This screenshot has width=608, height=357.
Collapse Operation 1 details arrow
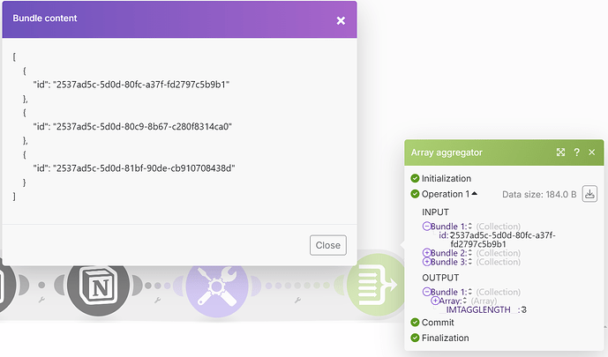(x=474, y=194)
